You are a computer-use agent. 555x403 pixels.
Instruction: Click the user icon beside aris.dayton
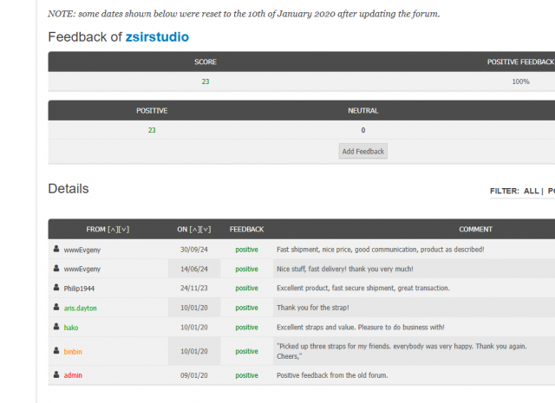coord(56,307)
